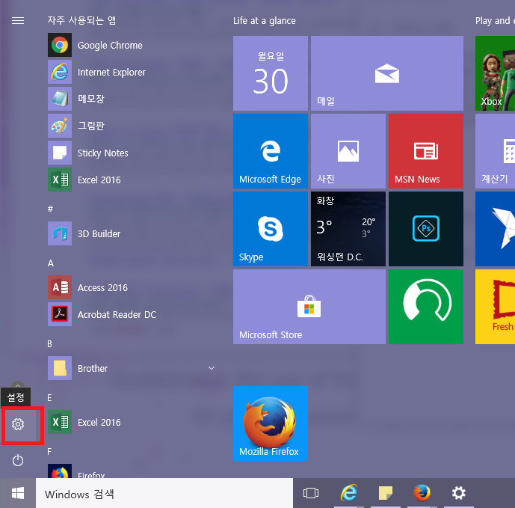Open the 계산기 (Calculator) tile
The image size is (515, 508).
[495, 151]
